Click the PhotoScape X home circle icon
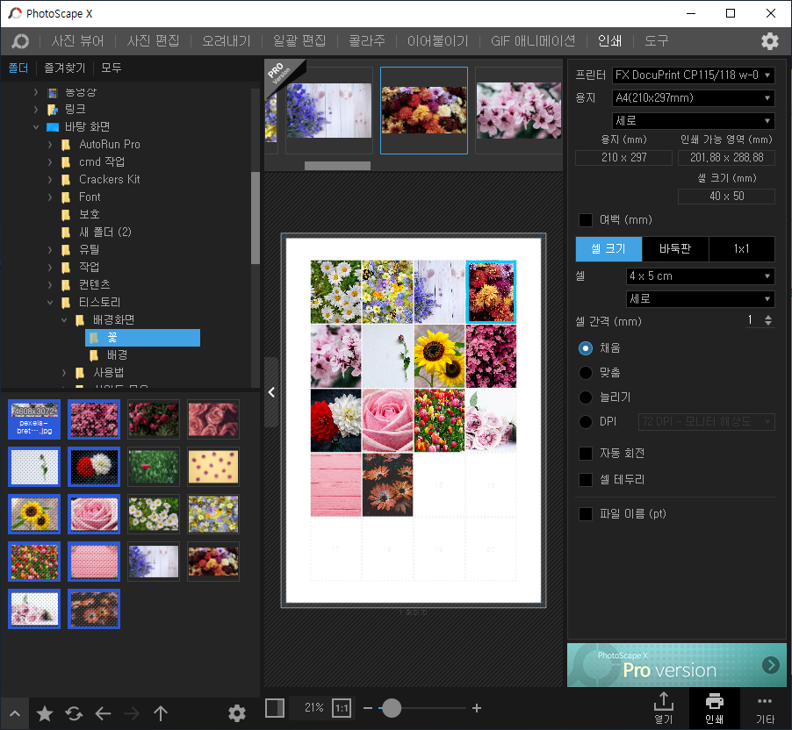 coord(20,41)
